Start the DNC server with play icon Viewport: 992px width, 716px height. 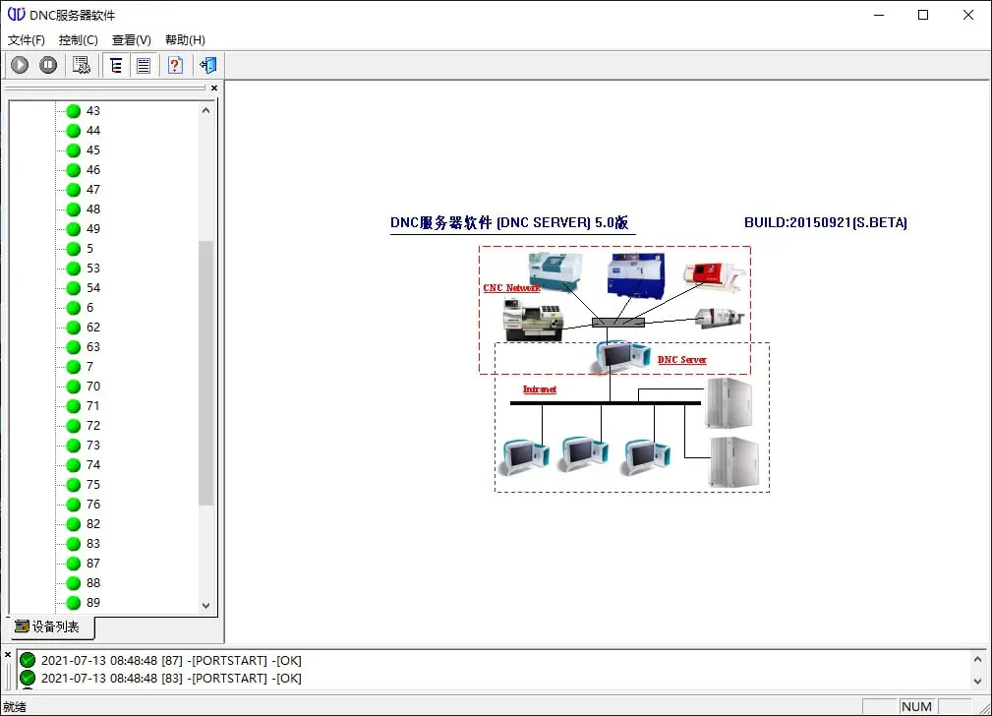(x=20, y=65)
